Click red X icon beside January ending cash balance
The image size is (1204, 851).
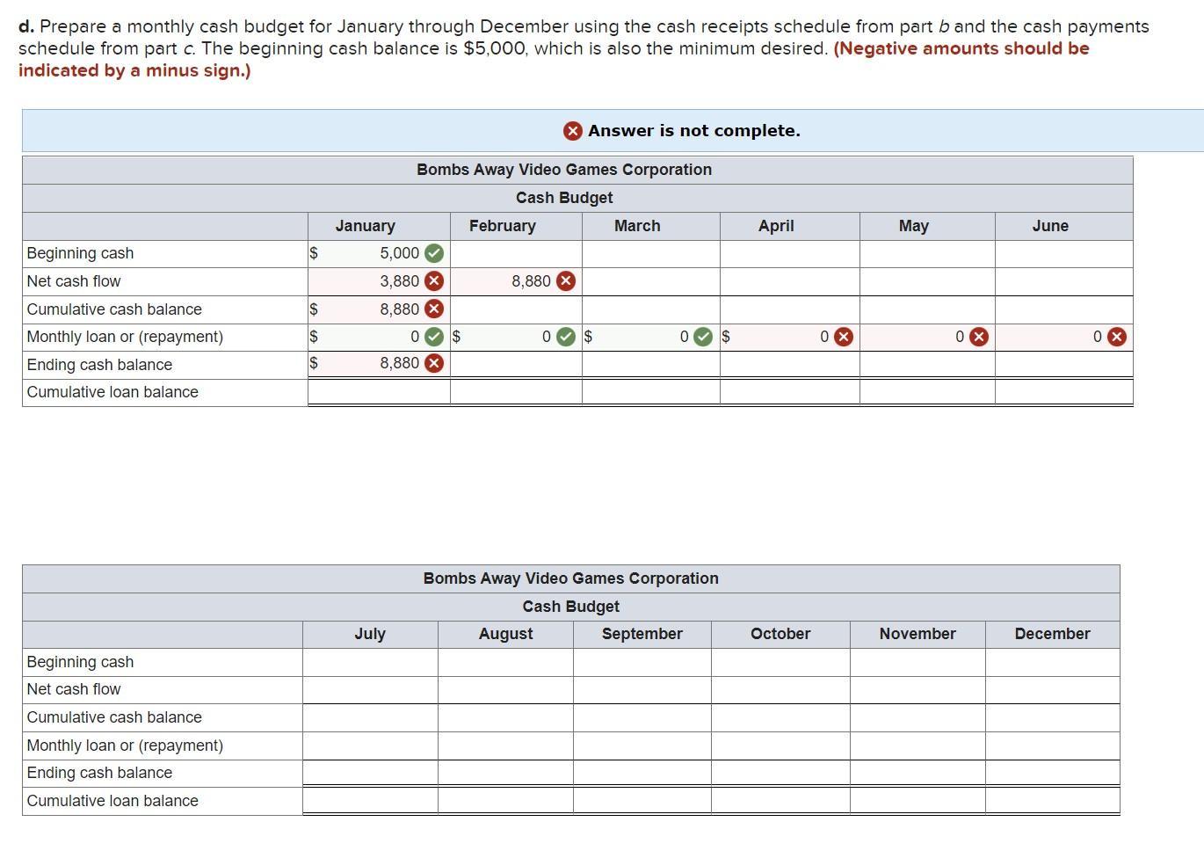(434, 363)
